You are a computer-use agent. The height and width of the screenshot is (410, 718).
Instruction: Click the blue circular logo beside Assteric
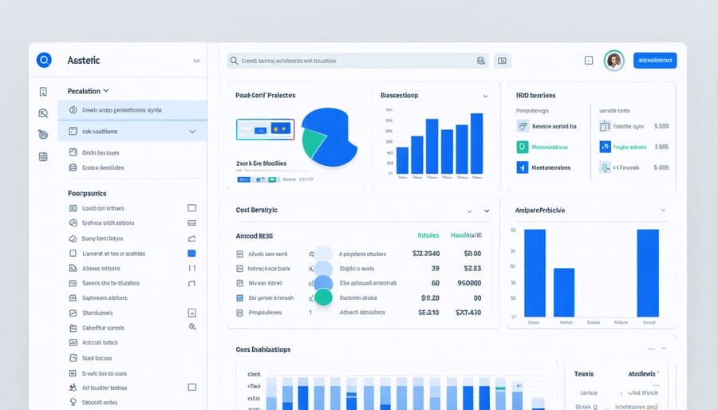coord(44,61)
